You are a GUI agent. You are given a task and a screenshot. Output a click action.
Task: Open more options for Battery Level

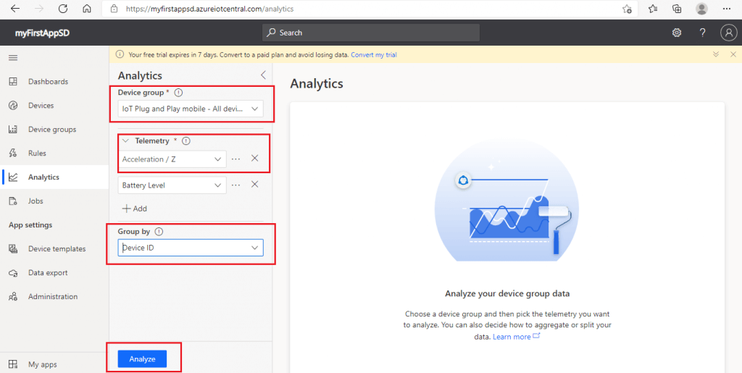coord(235,185)
